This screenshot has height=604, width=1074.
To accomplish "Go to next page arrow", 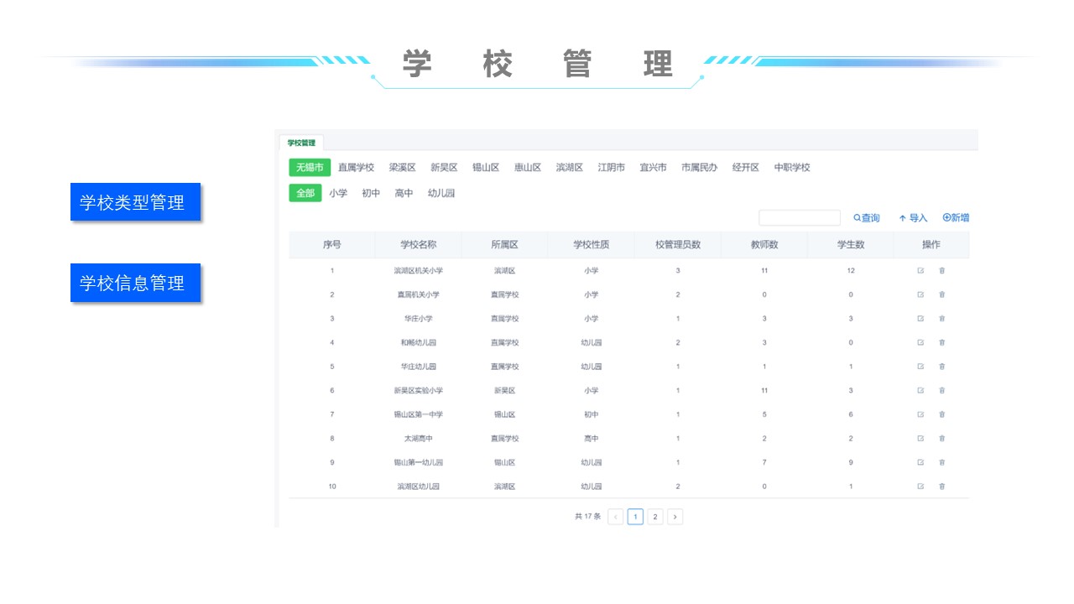I will tap(675, 517).
